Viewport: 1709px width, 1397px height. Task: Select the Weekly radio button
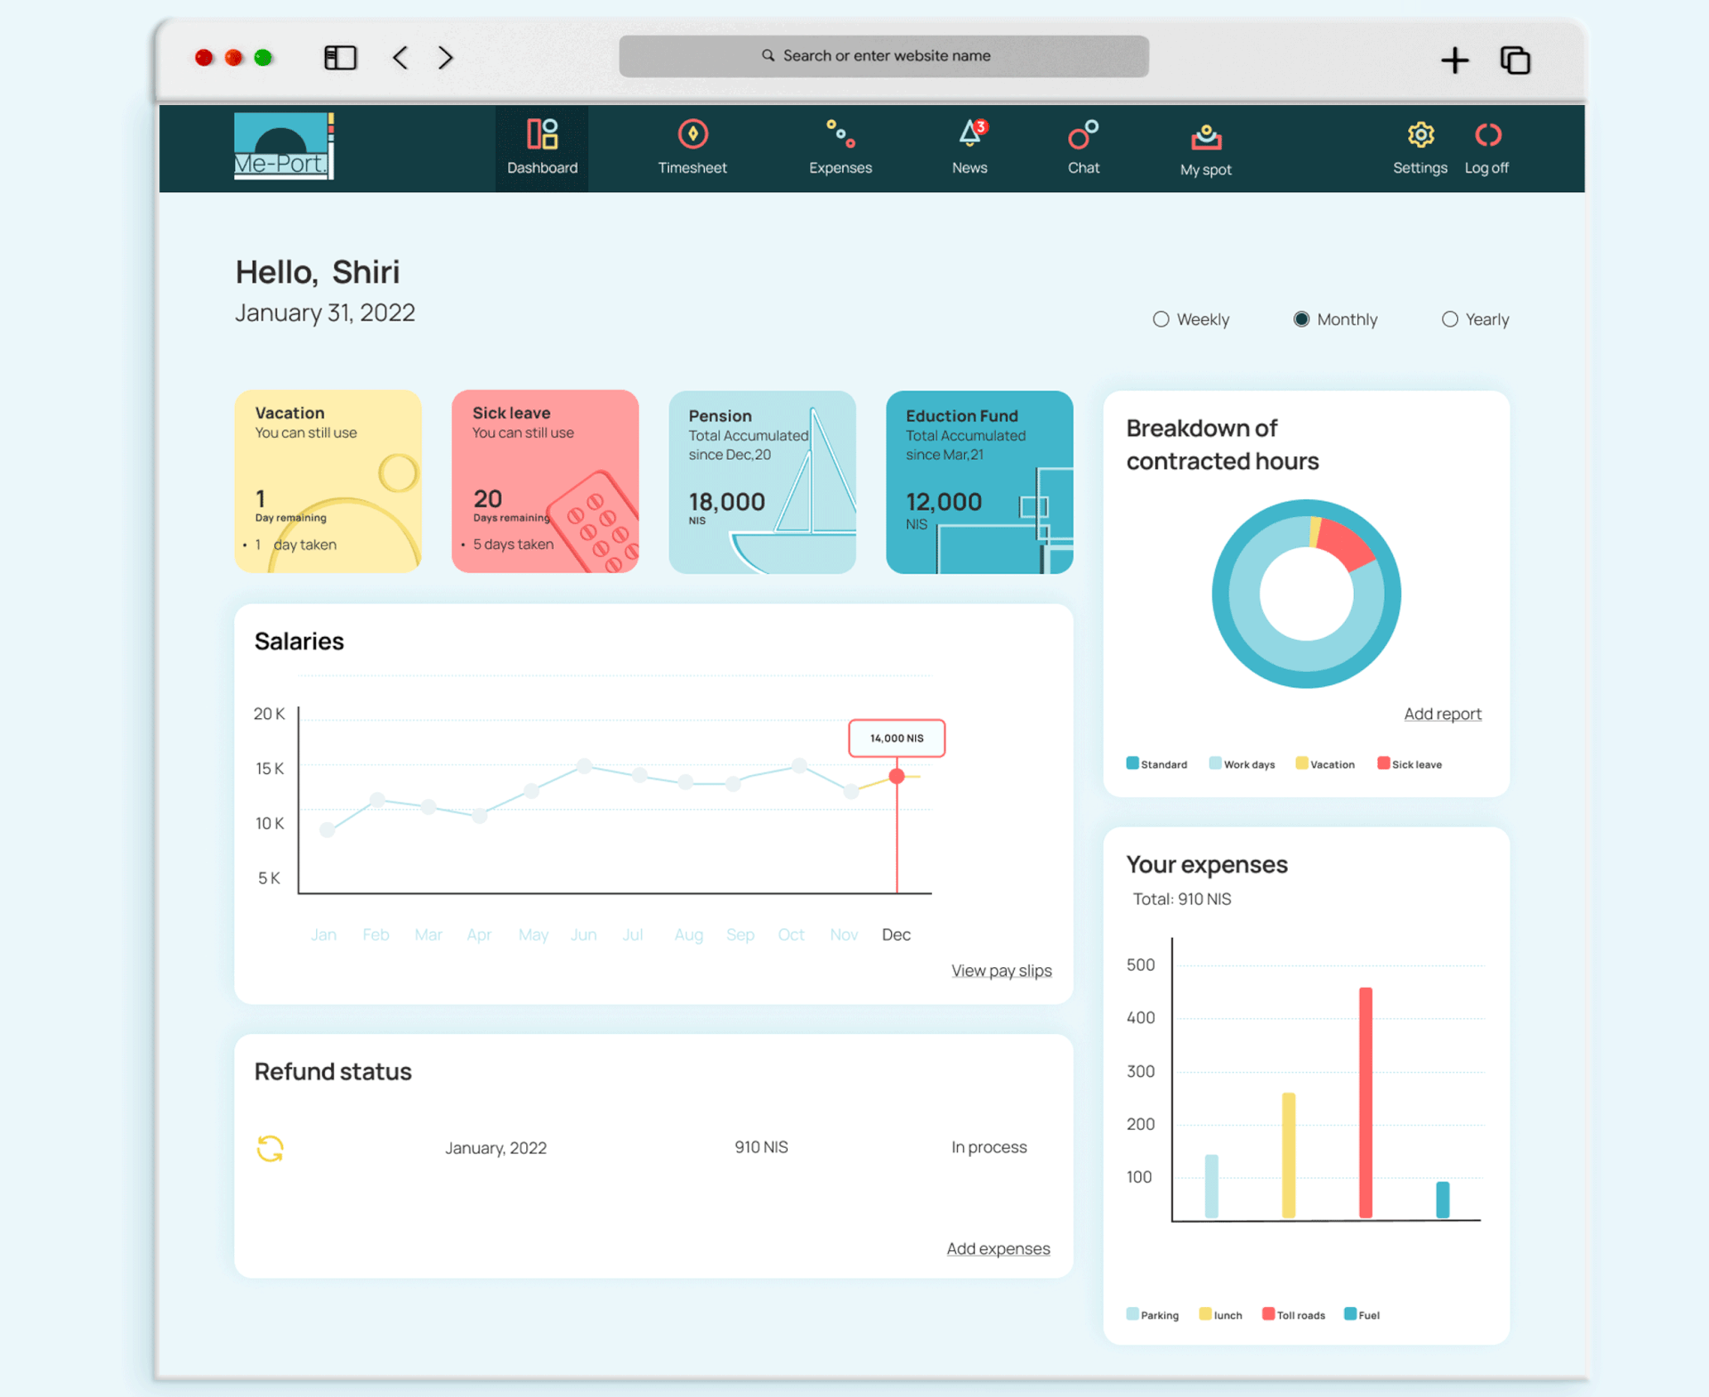click(x=1161, y=319)
